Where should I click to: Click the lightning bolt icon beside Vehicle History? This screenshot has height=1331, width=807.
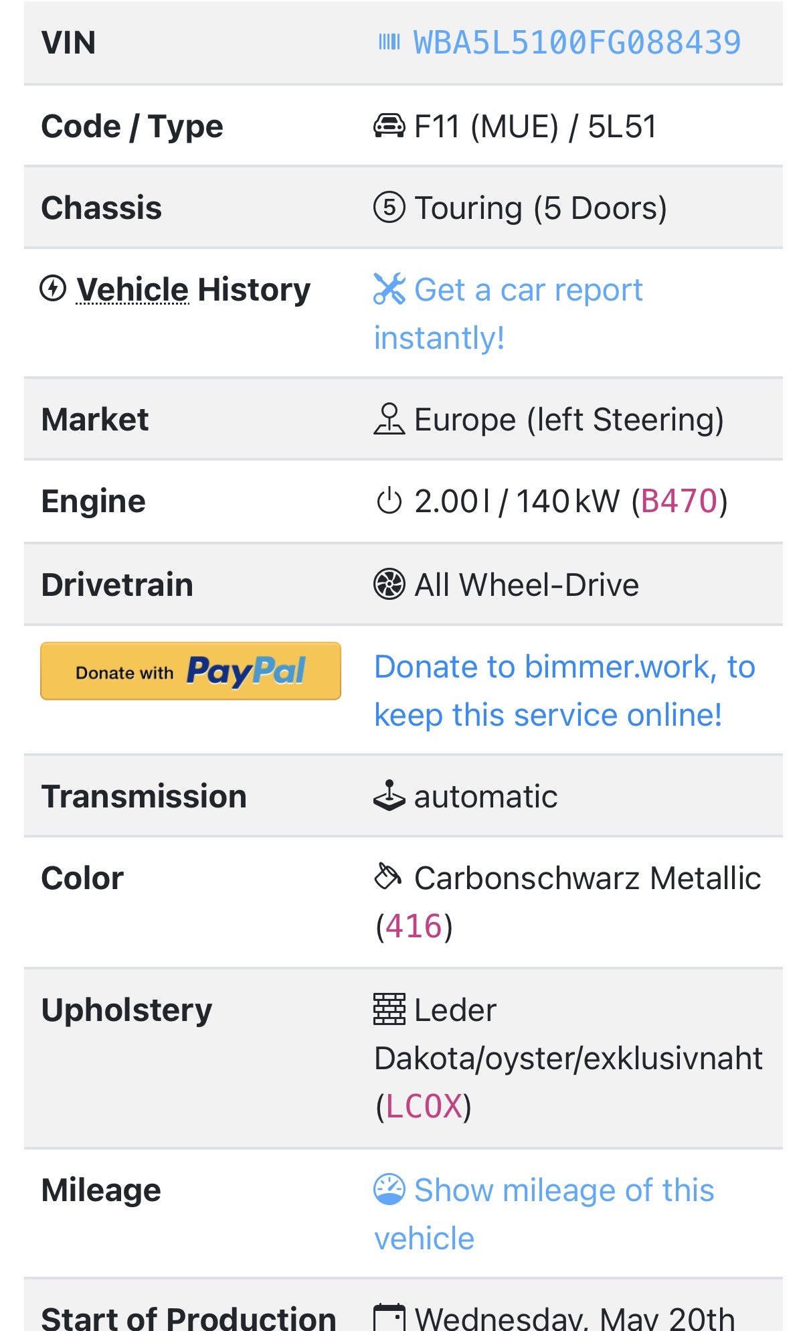pyautogui.click(x=53, y=289)
